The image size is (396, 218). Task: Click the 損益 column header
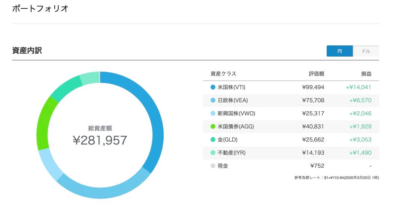366,74
